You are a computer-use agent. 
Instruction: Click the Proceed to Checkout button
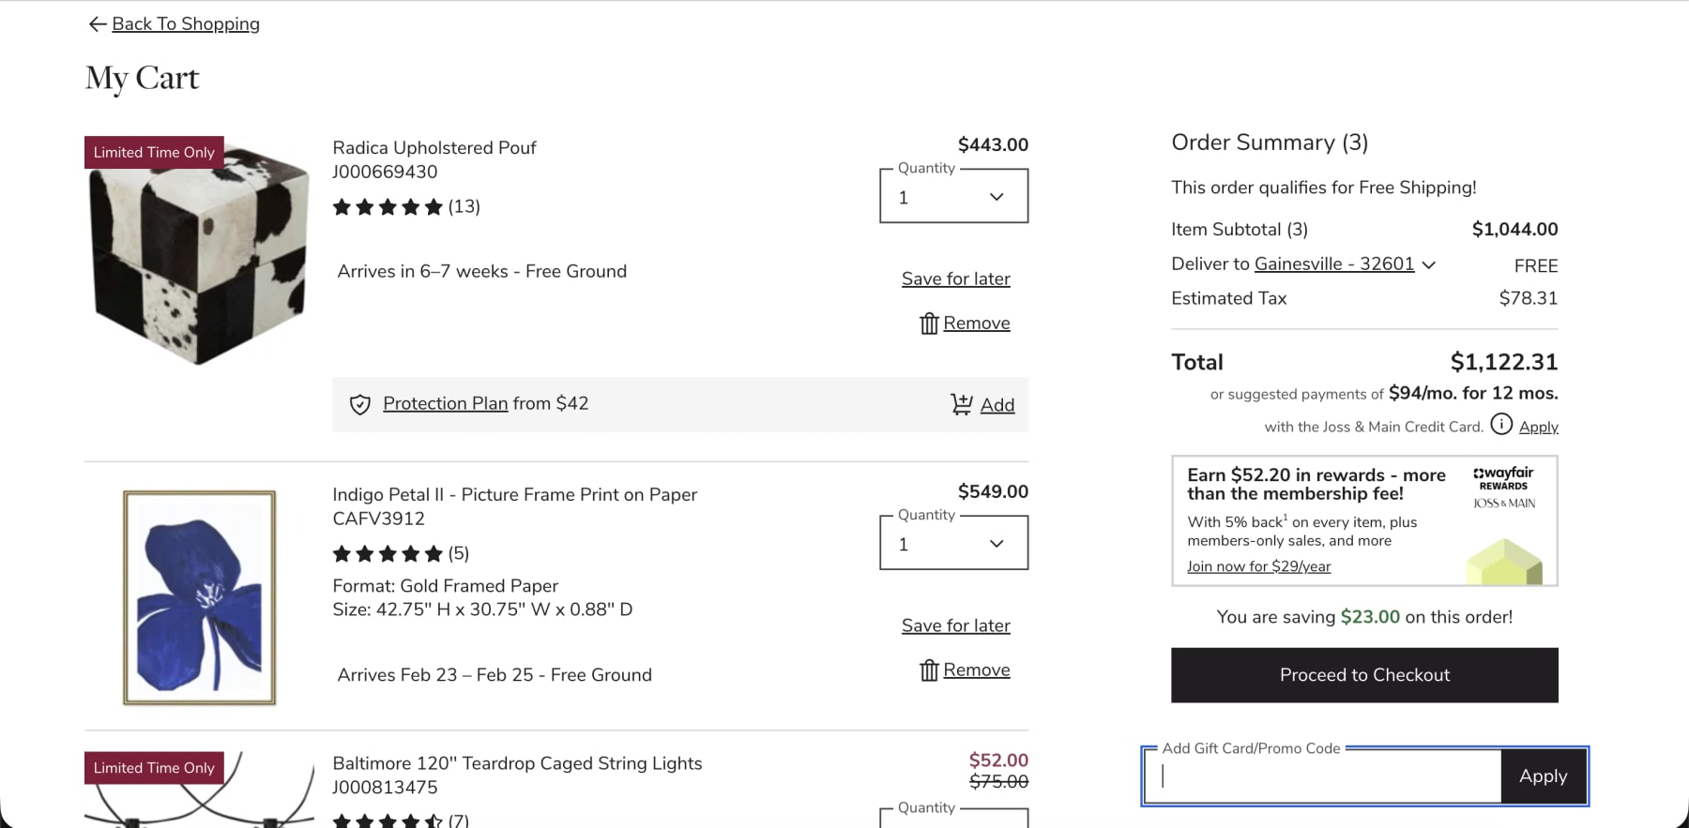(1364, 675)
